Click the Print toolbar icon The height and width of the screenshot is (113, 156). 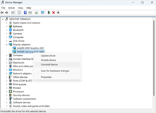tap(36, 13)
